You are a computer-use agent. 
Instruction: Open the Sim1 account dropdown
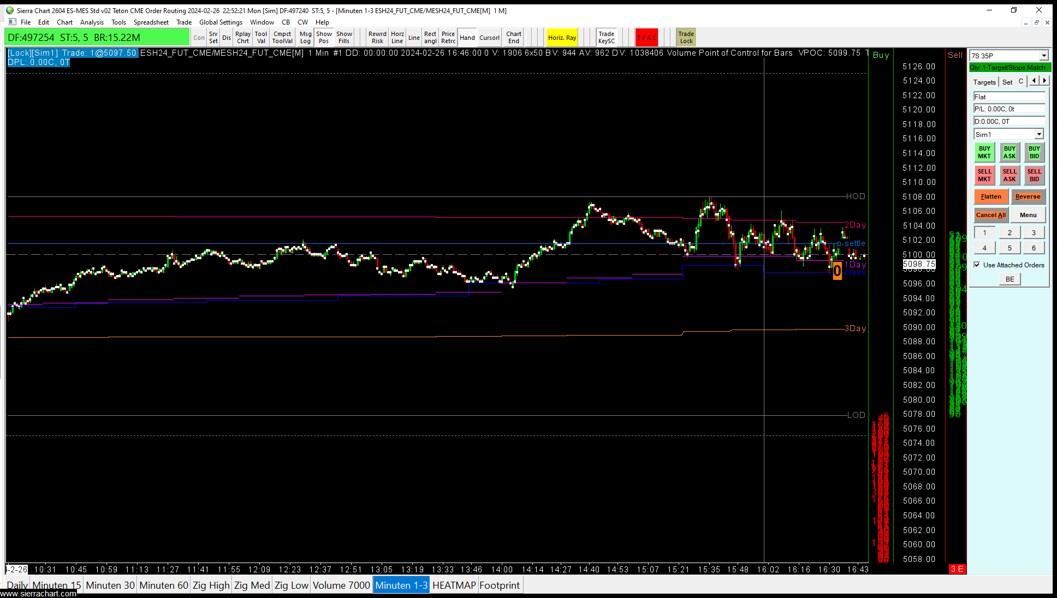1038,134
